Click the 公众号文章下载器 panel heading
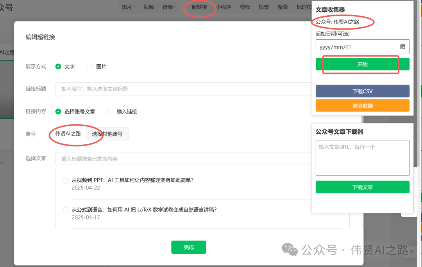This screenshot has height=267, width=422. 340,132
